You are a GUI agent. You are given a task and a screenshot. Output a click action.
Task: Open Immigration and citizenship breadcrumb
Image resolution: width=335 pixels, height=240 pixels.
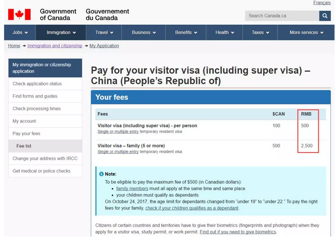[x=55, y=46]
